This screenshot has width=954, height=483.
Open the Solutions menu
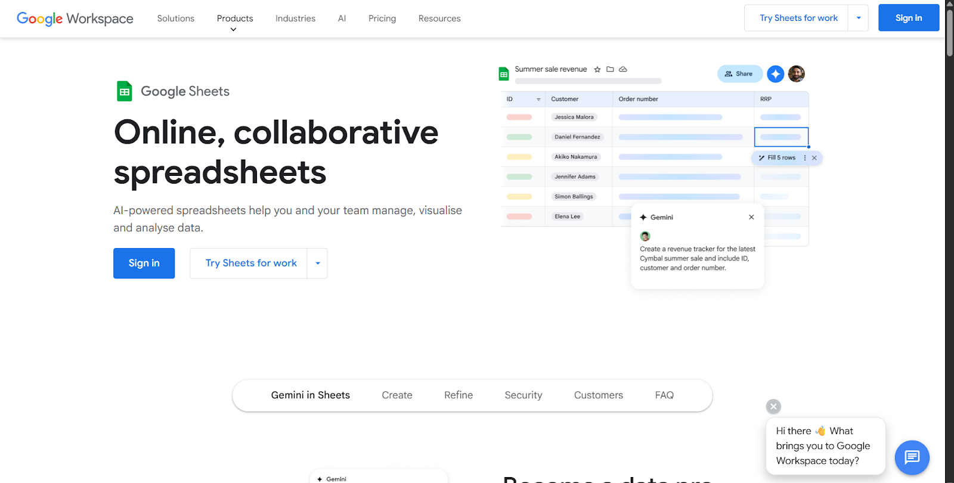[x=176, y=18]
